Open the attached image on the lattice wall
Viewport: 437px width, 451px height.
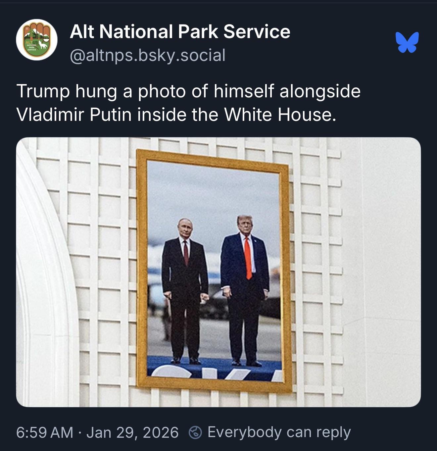point(218,272)
